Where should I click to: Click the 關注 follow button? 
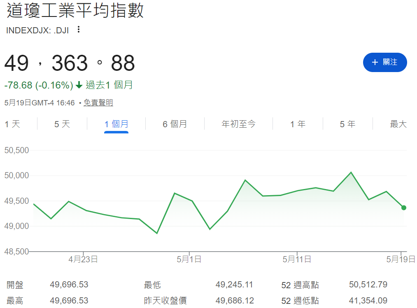pos(385,62)
